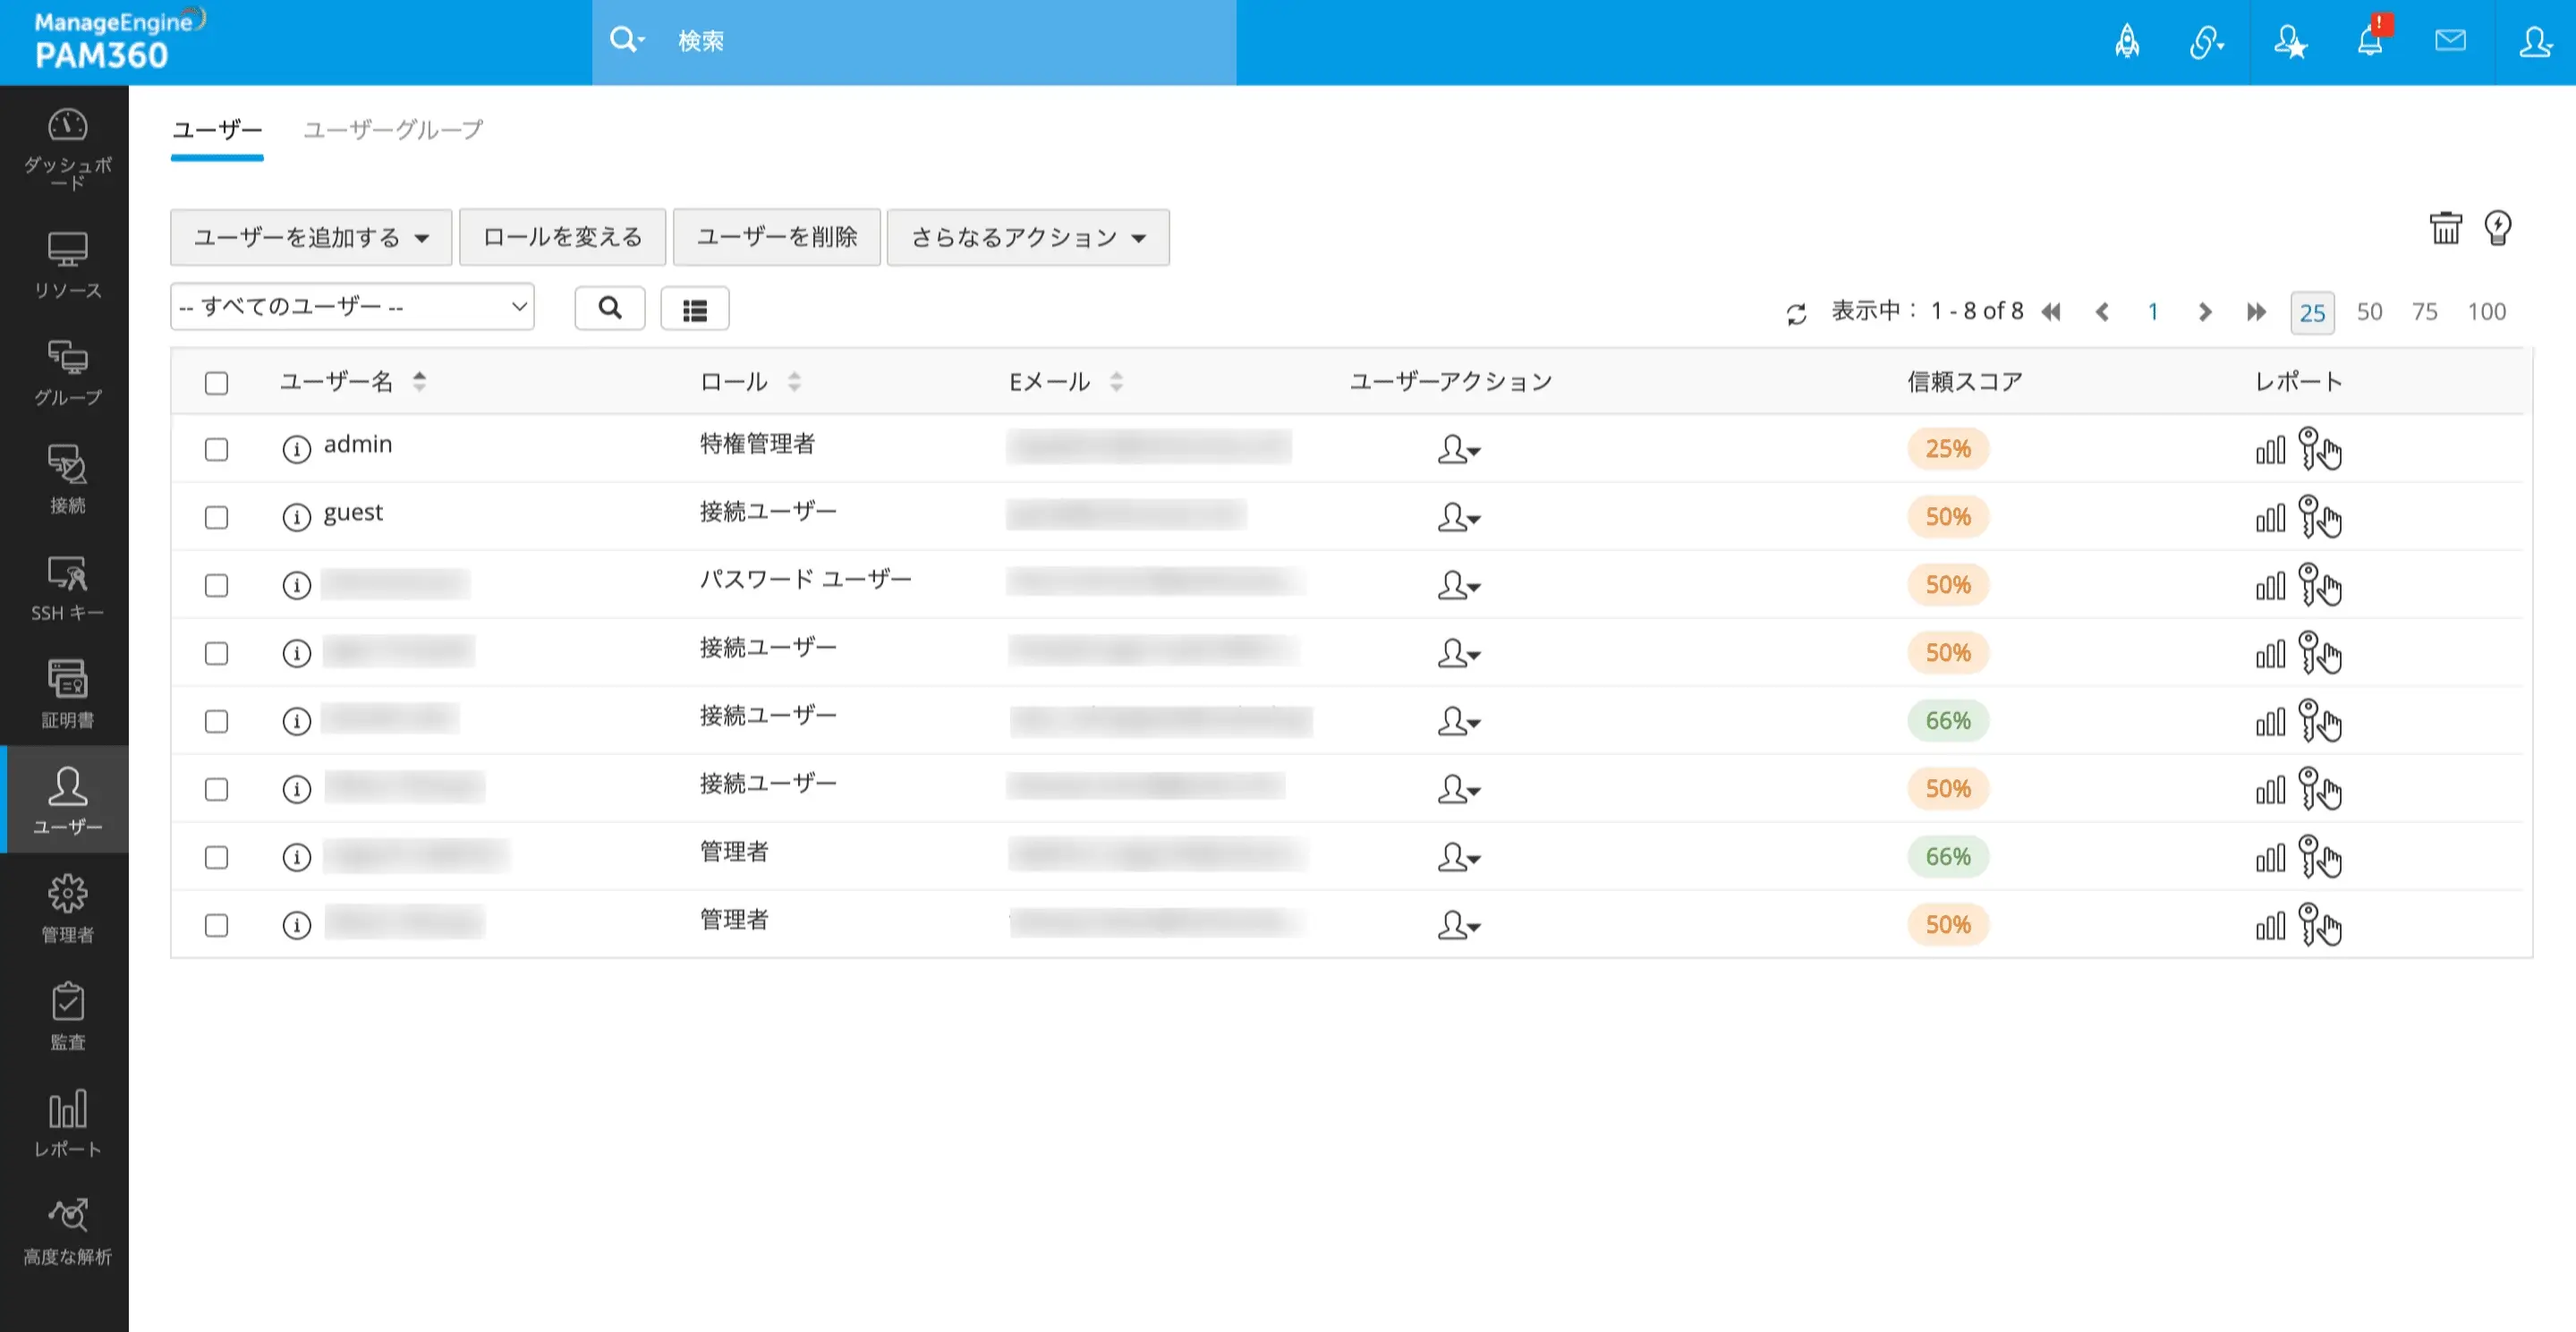Open the SSH キー sidebar section
This screenshot has width=2576, height=1332.
[x=67, y=588]
